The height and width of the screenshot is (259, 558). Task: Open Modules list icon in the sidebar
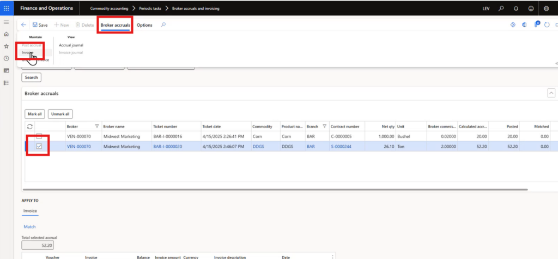coord(6,83)
